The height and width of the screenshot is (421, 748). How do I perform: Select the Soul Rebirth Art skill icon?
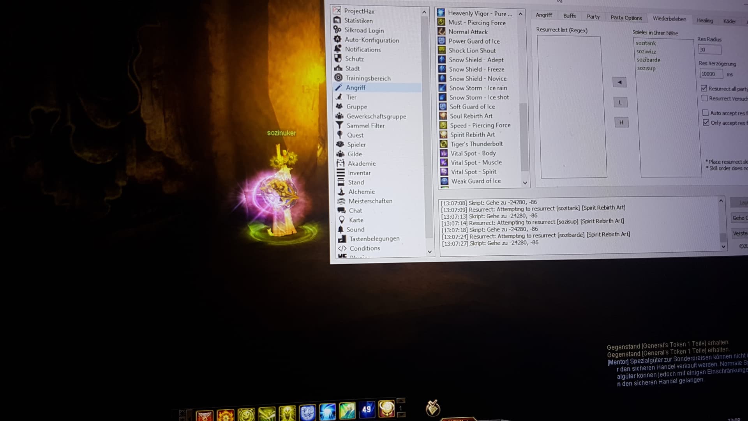(443, 116)
